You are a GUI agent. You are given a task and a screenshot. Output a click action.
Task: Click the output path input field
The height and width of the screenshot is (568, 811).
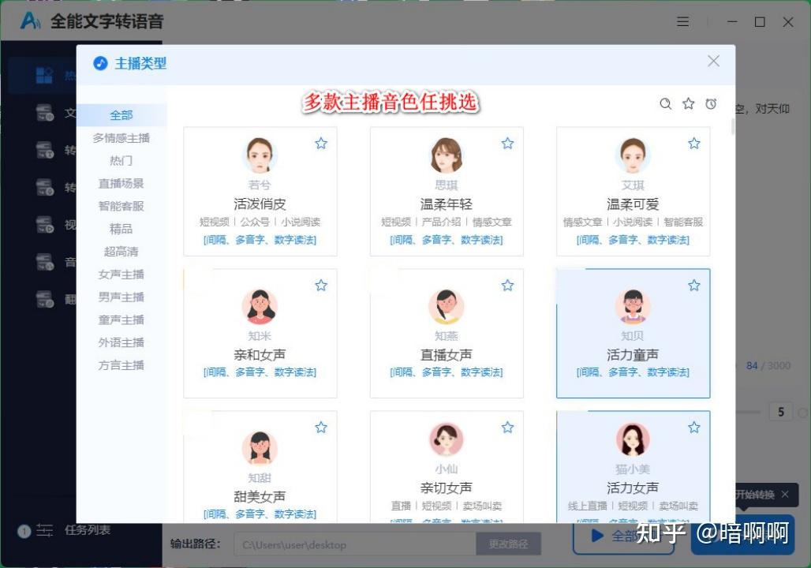(355, 544)
